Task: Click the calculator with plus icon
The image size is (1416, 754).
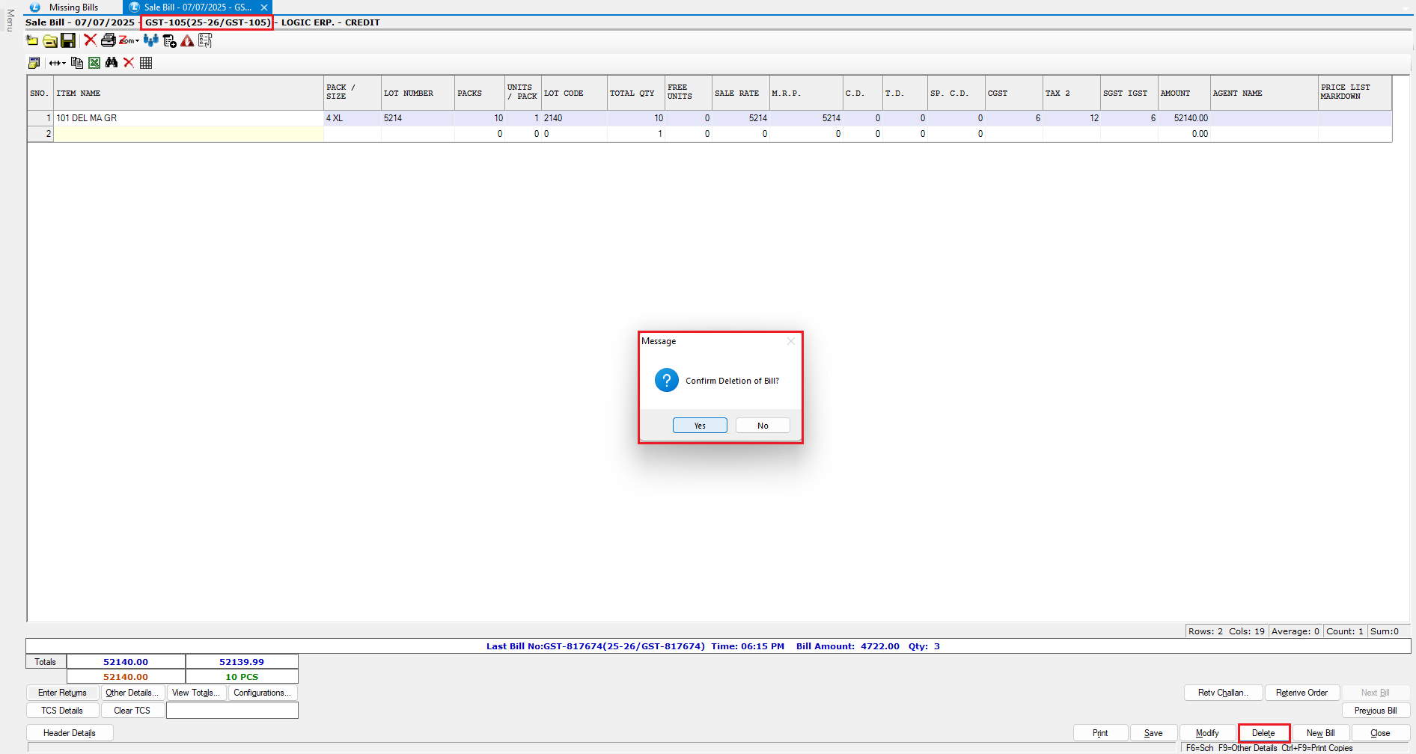Action: (x=169, y=40)
